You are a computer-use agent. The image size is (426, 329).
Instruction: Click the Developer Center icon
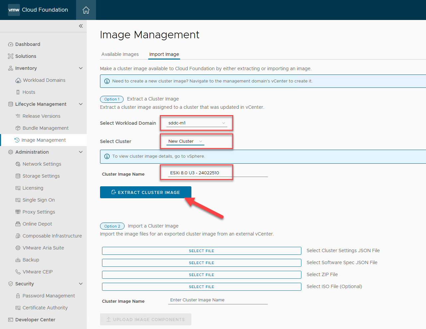11,320
